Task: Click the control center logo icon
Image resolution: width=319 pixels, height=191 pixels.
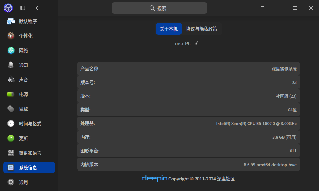Action: (x=8, y=8)
